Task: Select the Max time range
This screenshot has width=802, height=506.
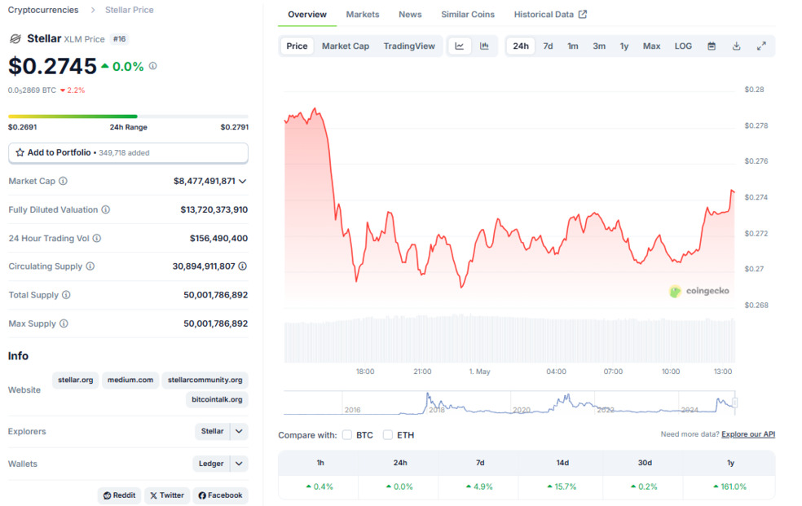Action: pos(652,46)
